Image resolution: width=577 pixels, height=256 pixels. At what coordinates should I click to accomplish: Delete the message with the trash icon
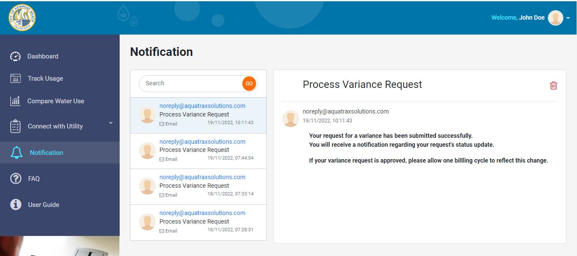[x=553, y=85]
